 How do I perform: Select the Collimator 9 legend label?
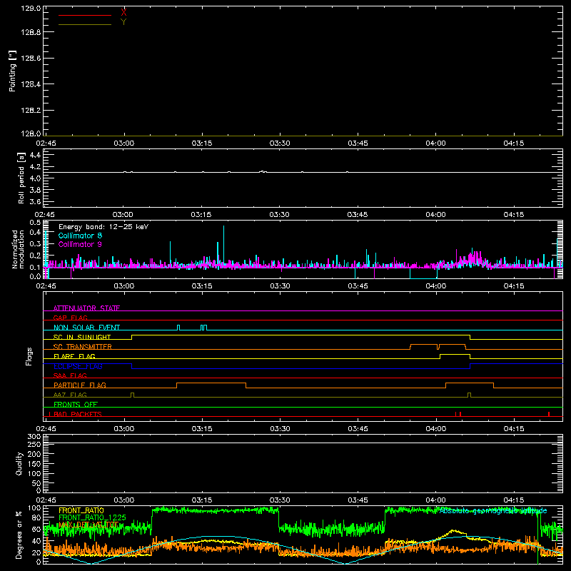pyautogui.click(x=80, y=244)
